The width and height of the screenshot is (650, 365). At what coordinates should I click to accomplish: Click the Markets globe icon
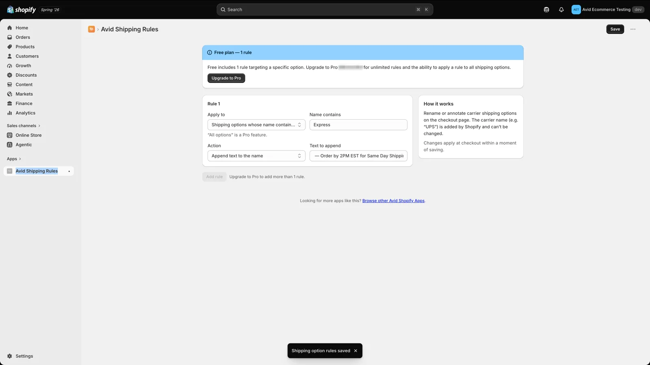(x=10, y=94)
